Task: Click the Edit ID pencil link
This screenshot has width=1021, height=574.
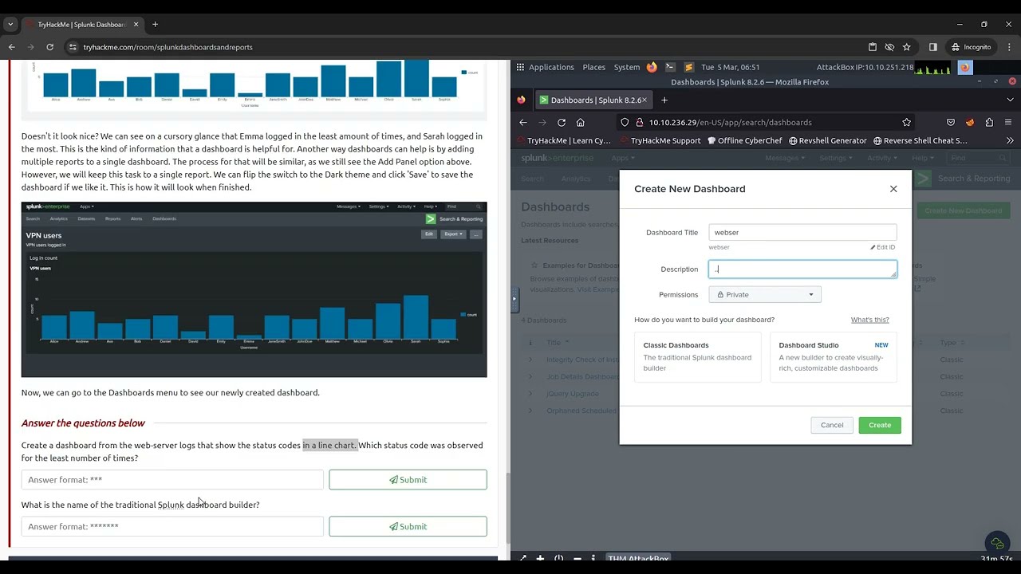Action: [x=883, y=247]
